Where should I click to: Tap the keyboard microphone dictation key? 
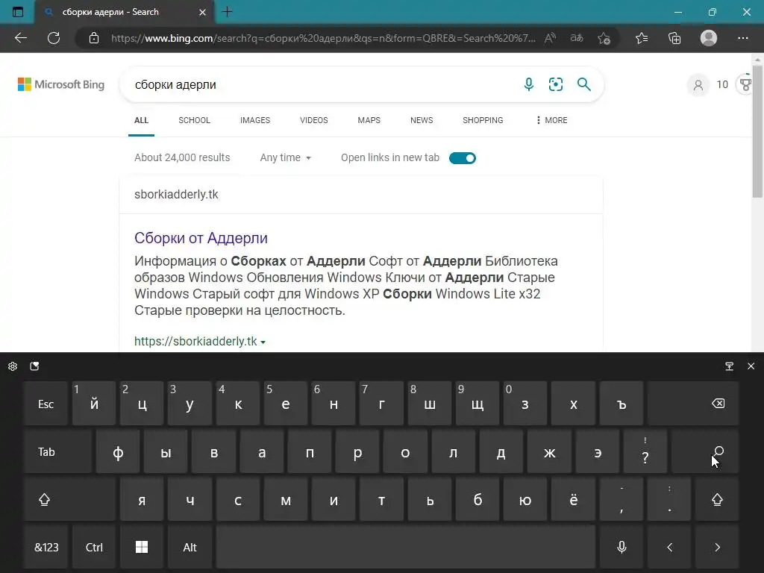click(621, 547)
